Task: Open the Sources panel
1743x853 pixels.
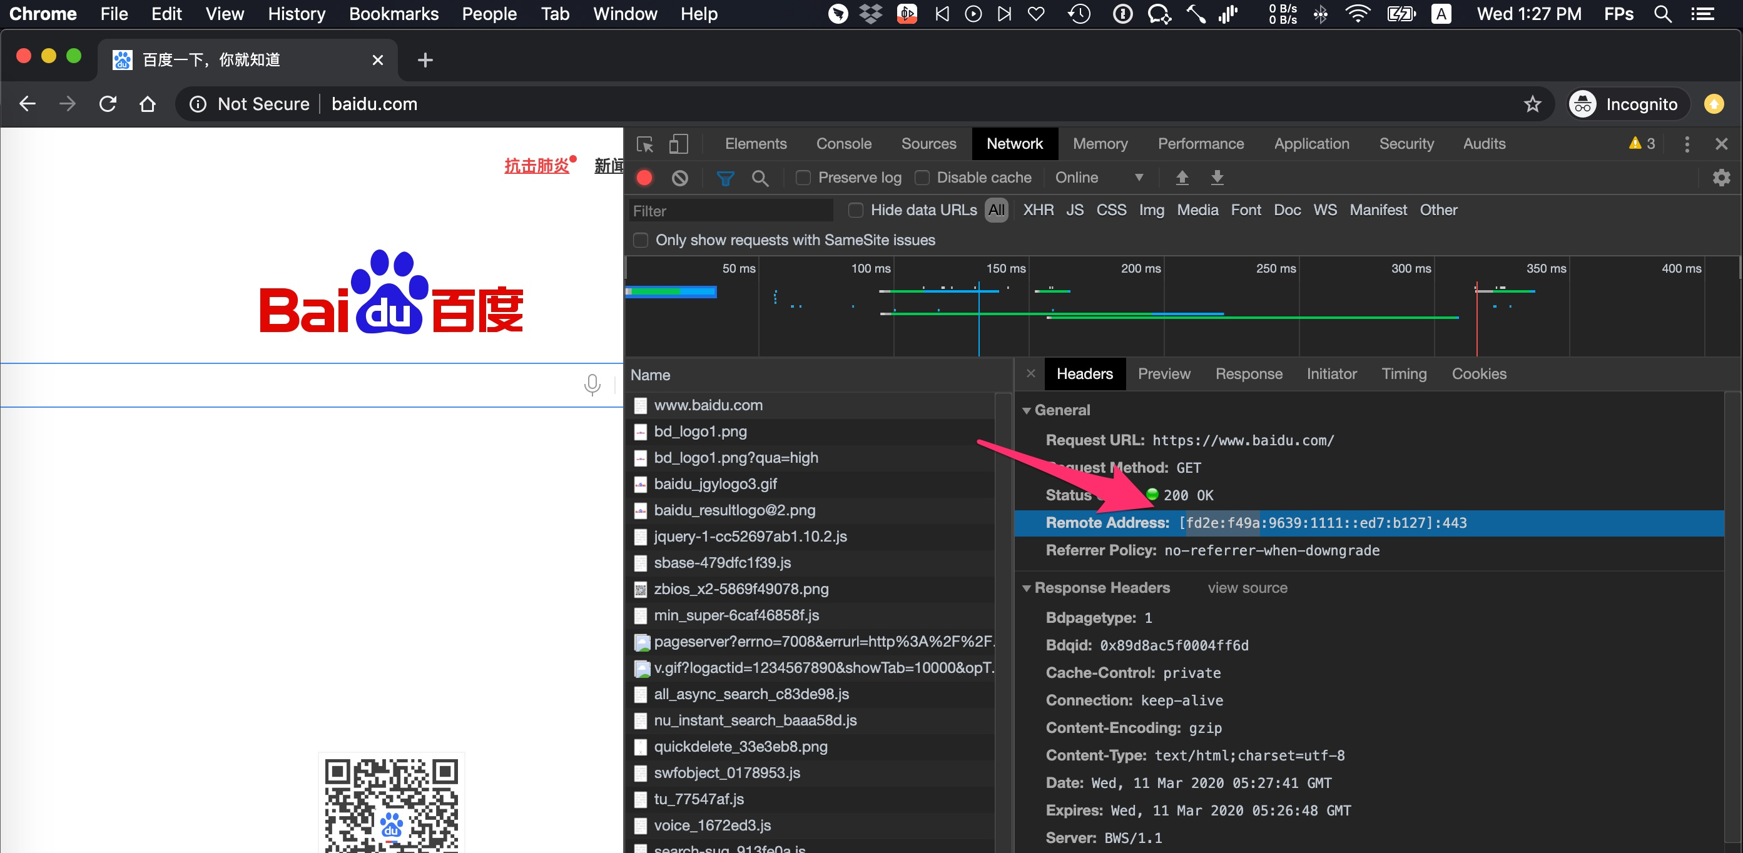Action: click(x=928, y=144)
